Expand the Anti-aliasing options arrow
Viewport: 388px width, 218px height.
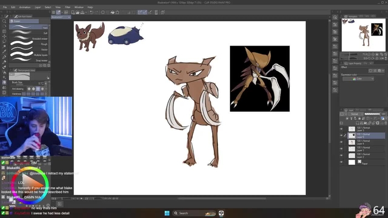(x=46, y=89)
